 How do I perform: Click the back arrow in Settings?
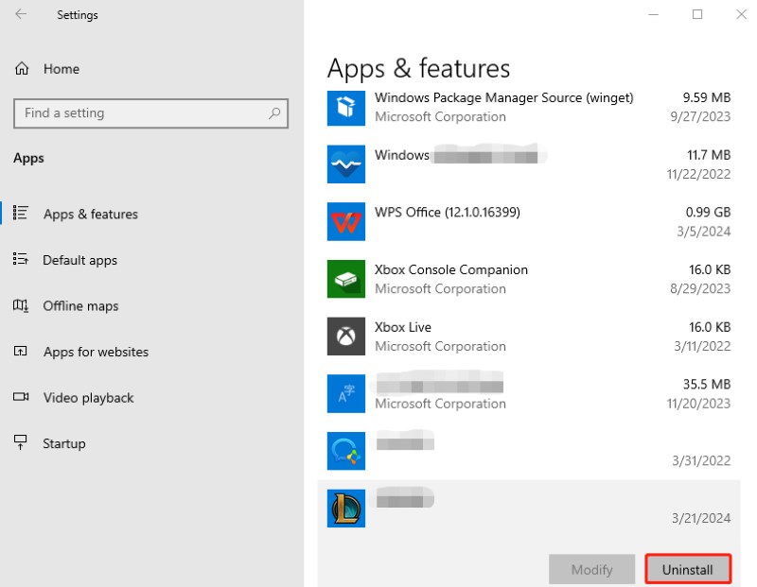click(x=21, y=14)
